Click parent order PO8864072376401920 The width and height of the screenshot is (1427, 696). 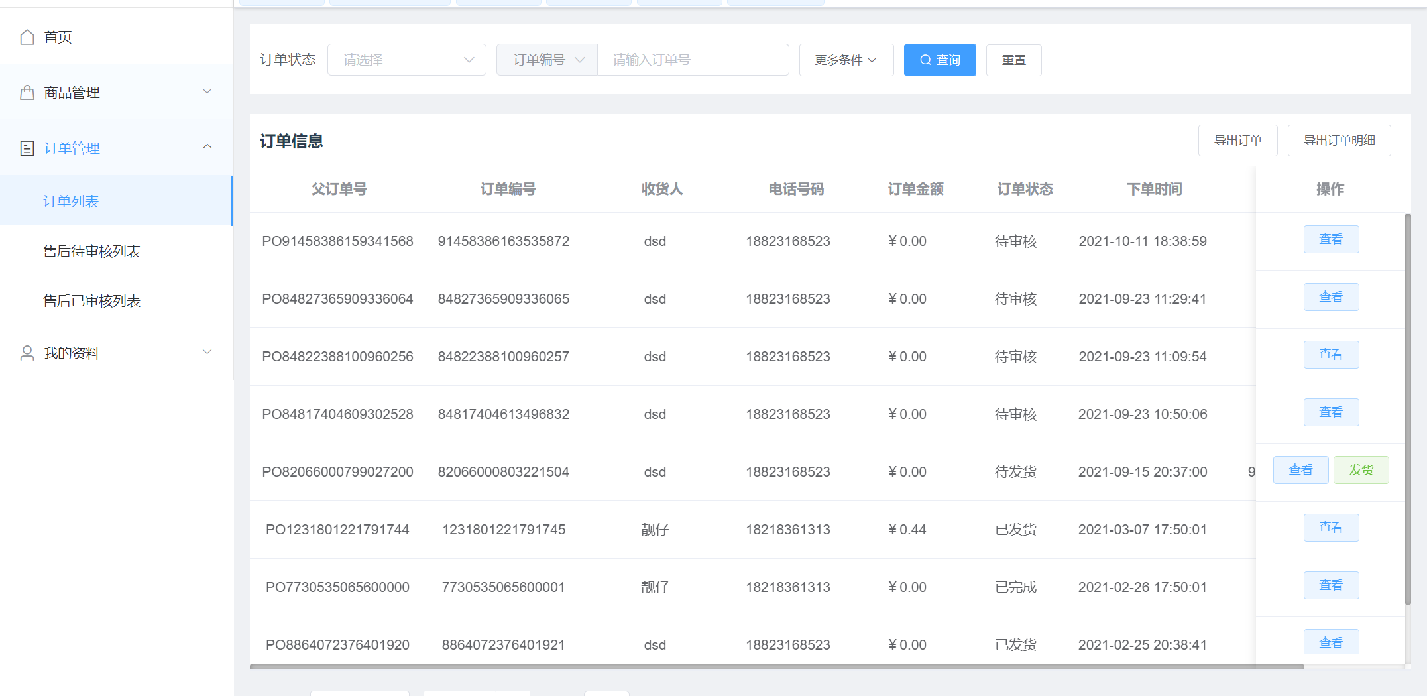coord(337,645)
